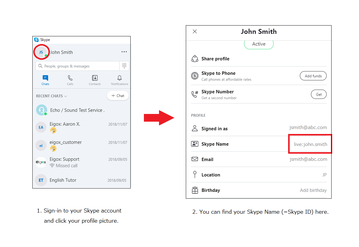Screen dimensions: 359x247
Task: Click the search People, groups & messages field
Action: pyautogui.click(x=77, y=66)
